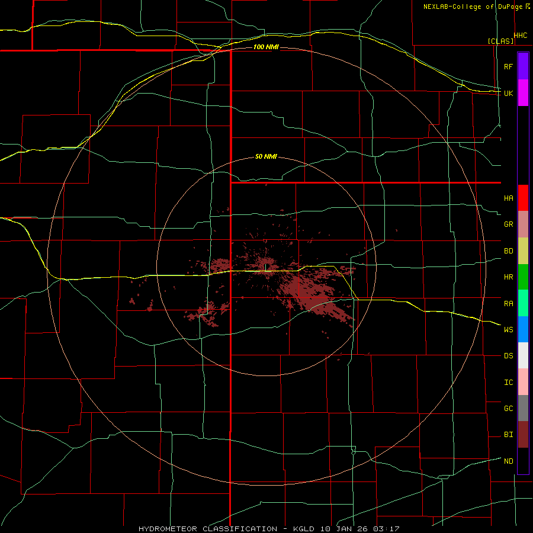Screen dimensions: 533x533
Task: Click the HA red legend swatch
Action: point(523,198)
